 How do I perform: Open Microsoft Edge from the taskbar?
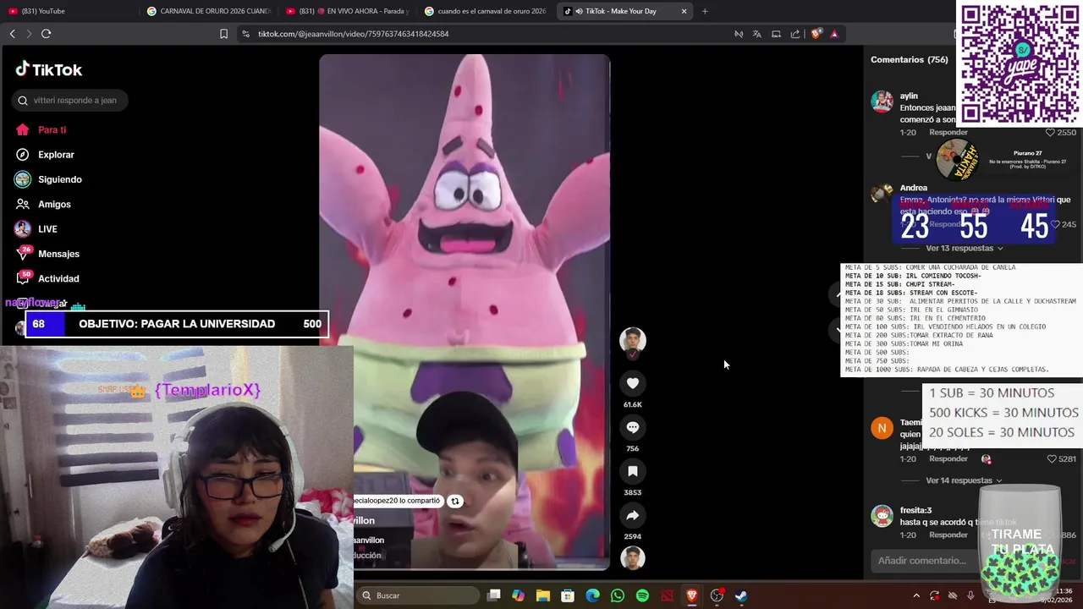592,595
